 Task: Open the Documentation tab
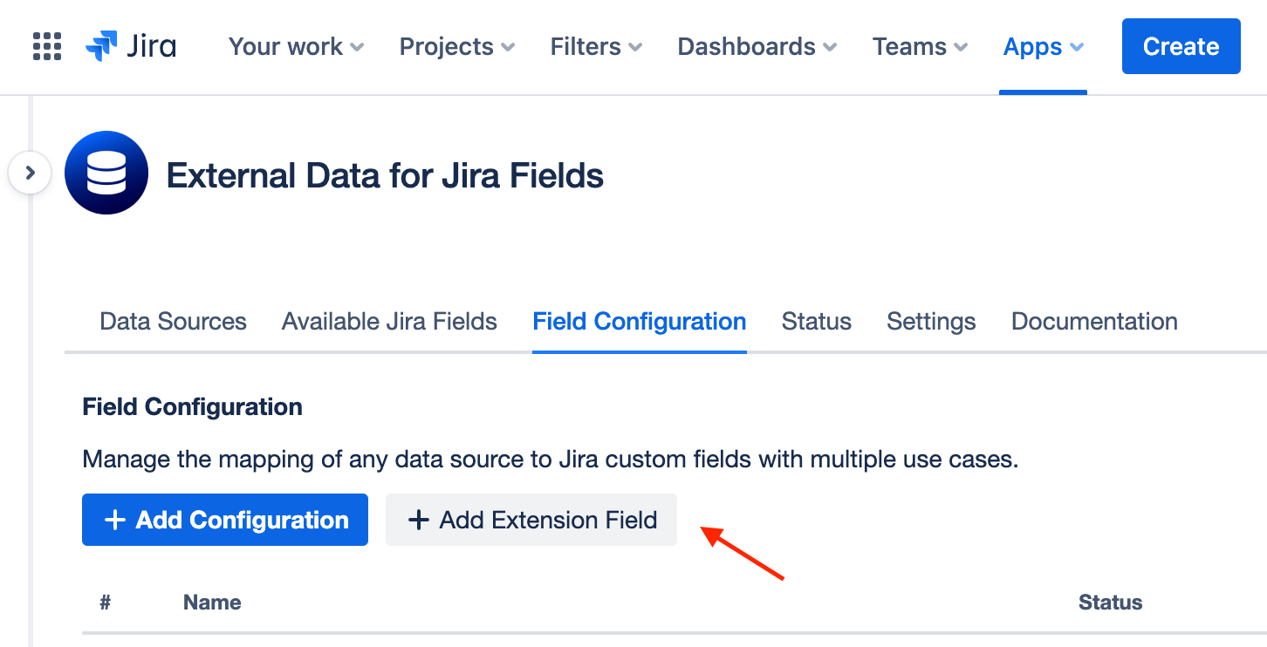pyautogui.click(x=1093, y=321)
